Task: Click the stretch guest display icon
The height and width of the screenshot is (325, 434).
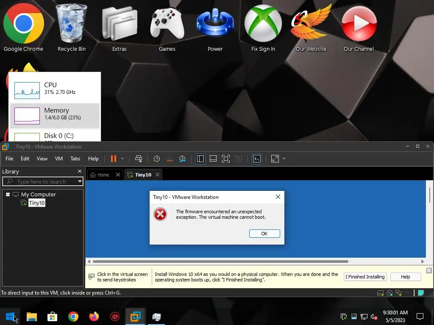Action: coord(275,159)
